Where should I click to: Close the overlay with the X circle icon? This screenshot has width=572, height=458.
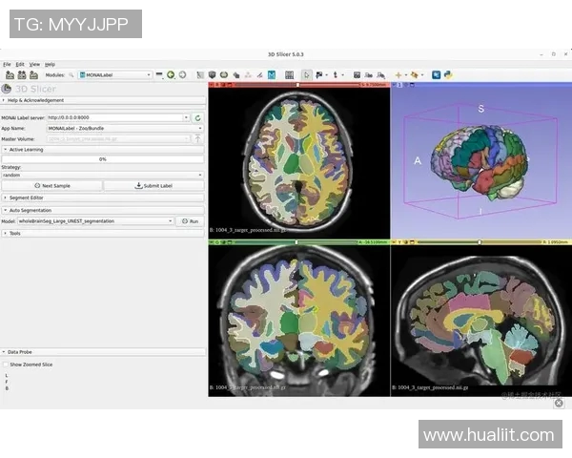tap(559, 404)
